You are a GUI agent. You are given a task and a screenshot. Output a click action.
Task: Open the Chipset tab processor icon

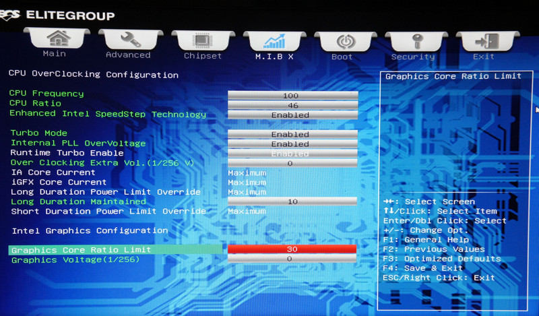point(203,41)
